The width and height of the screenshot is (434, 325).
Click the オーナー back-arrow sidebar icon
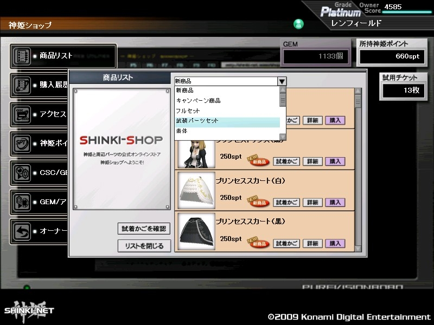point(22,231)
